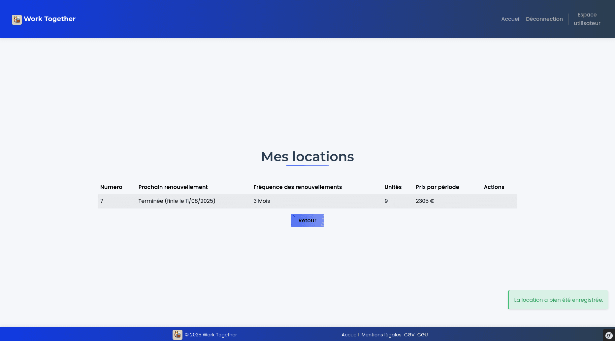Open Mentions légales in the footer
The width and height of the screenshot is (615, 341).
click(381, 335)
